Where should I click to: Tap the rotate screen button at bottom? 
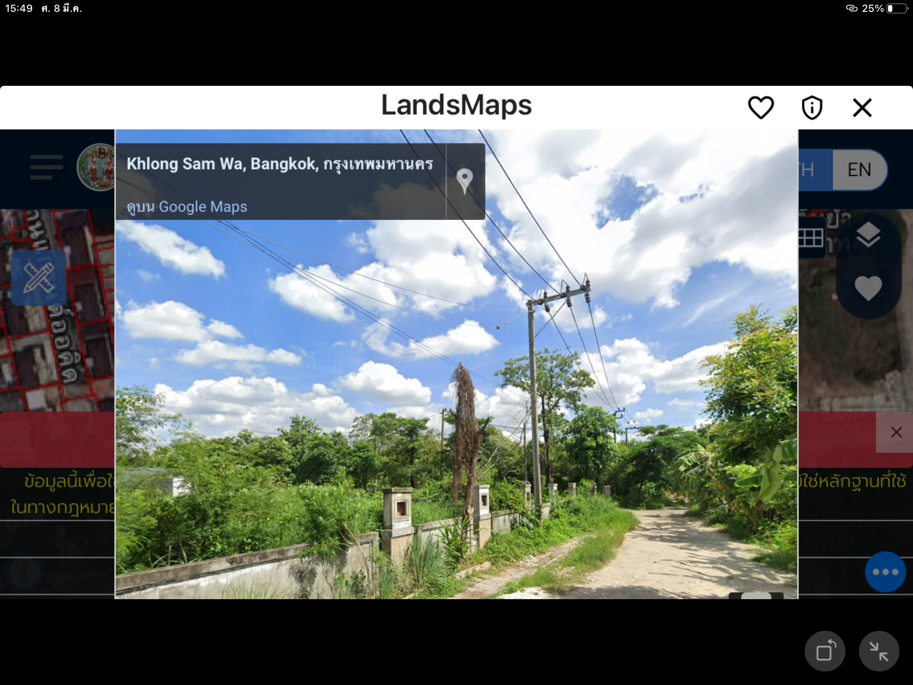pos(825,651)
